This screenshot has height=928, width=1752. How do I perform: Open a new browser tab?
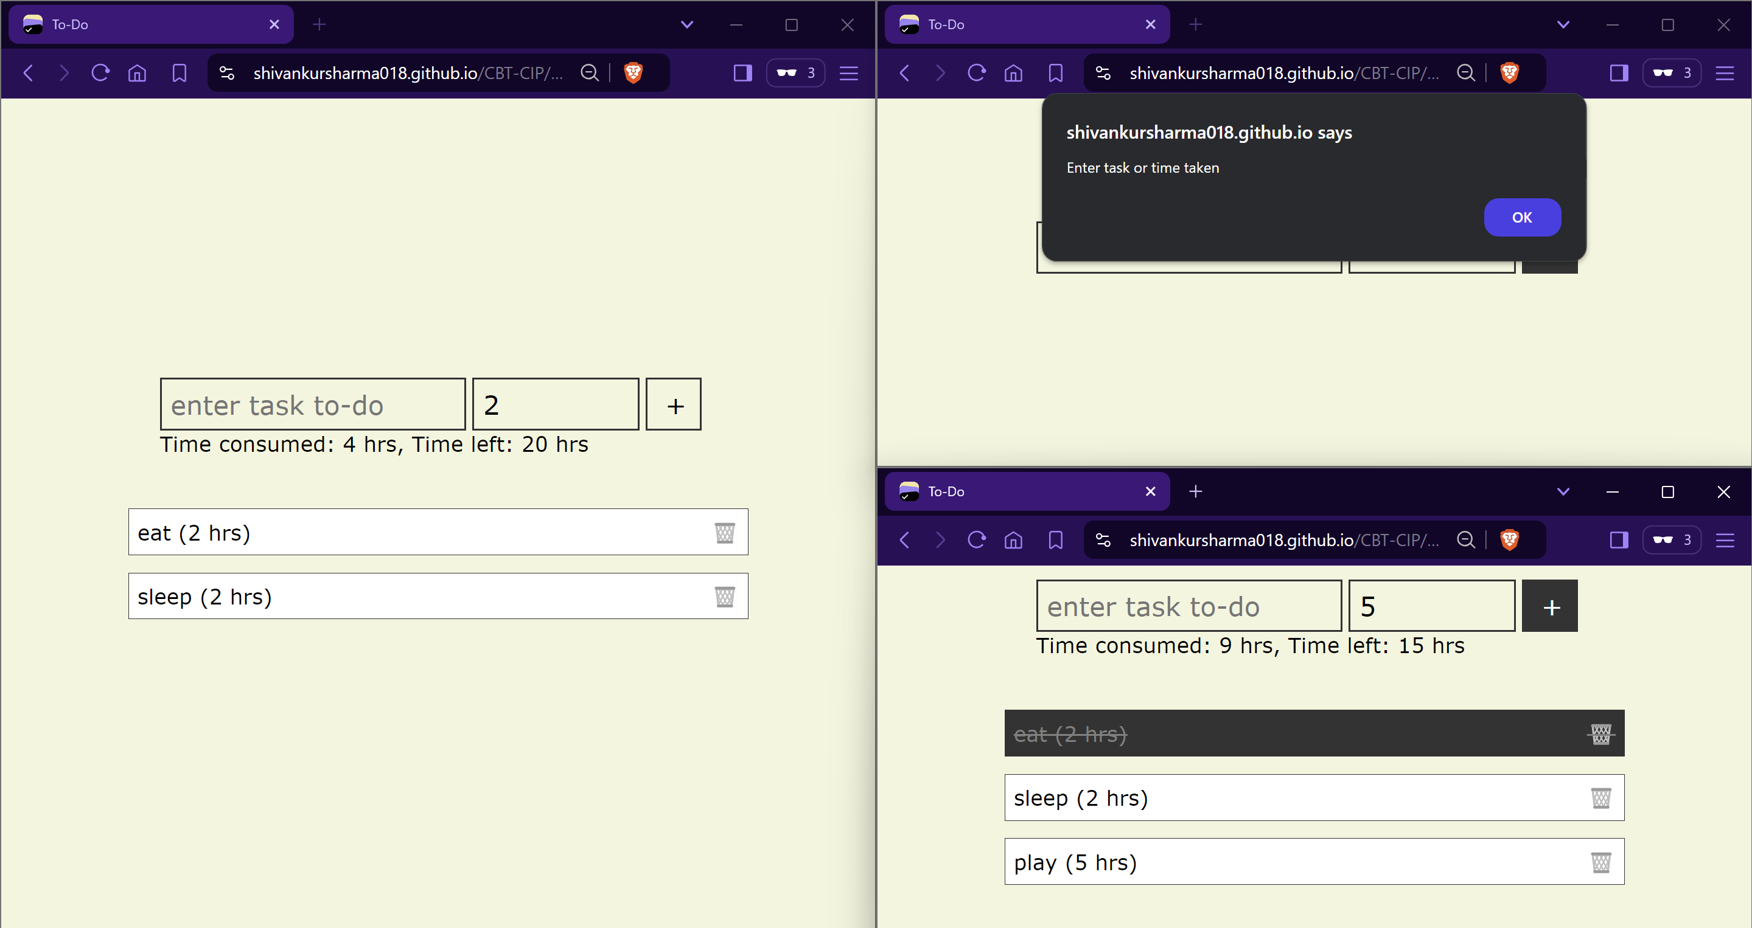coord(319,24)
